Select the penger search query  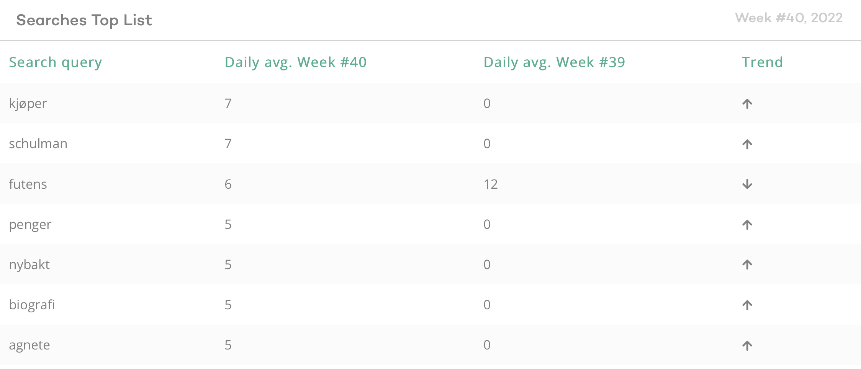(30, 225)
